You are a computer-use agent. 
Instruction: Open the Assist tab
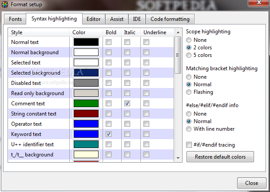coord(117,19)
